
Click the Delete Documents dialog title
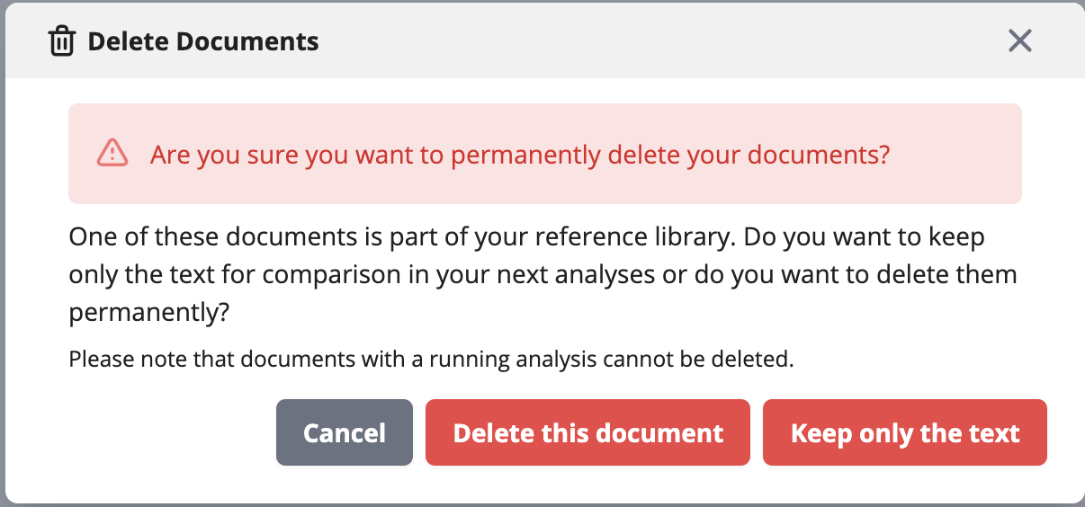coord(203,41)
